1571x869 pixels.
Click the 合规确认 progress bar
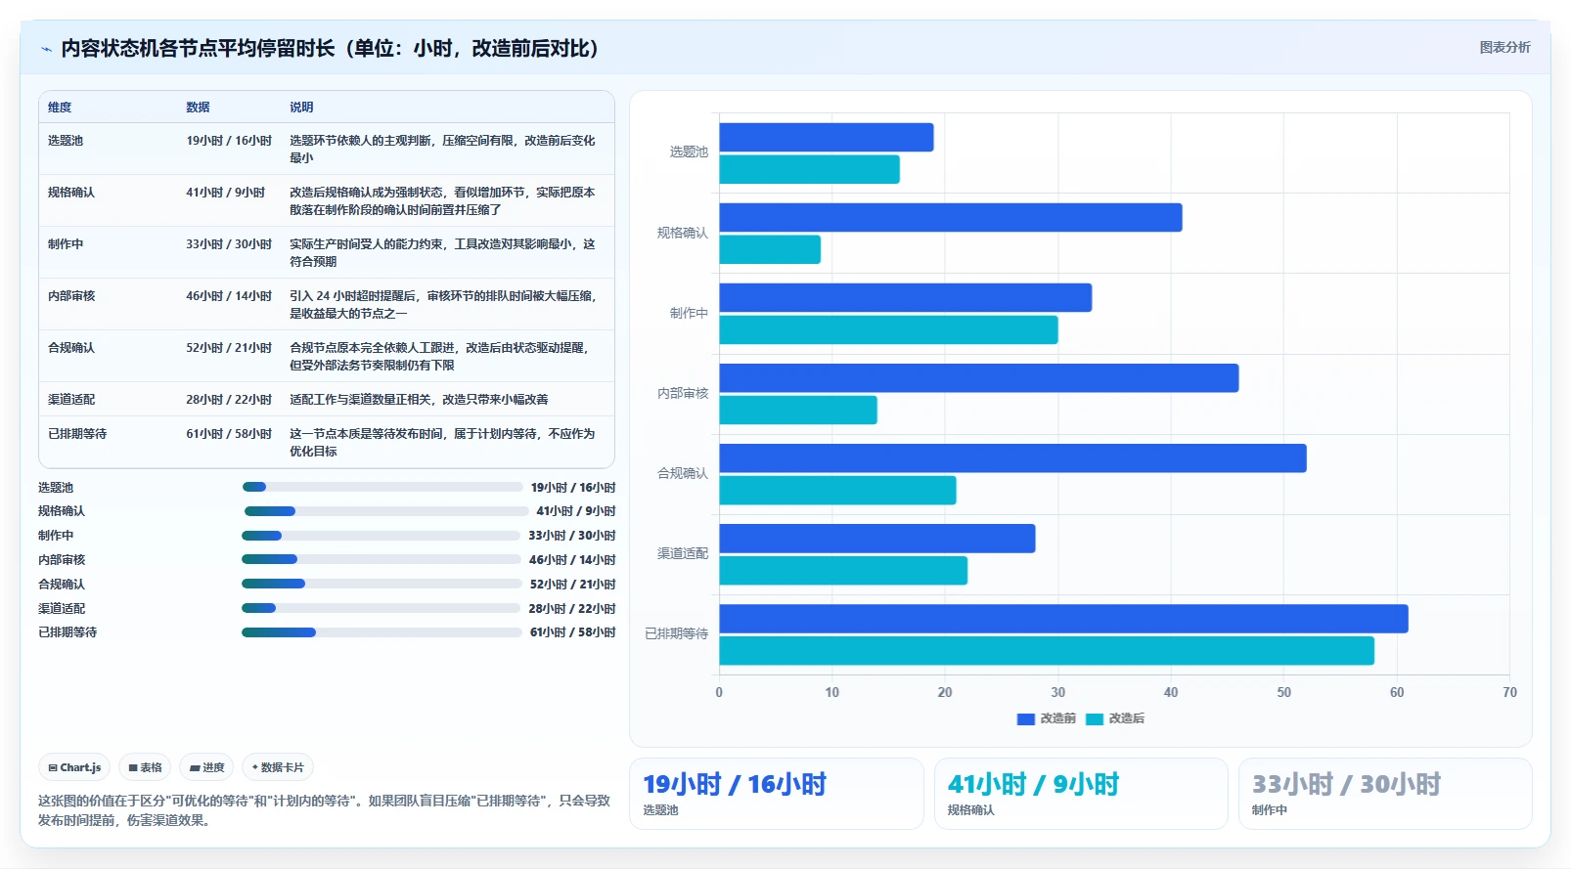(382, 584)
